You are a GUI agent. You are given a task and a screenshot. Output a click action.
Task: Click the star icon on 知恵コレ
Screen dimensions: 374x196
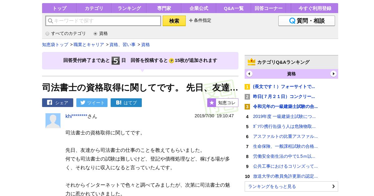tap(212, 103)
